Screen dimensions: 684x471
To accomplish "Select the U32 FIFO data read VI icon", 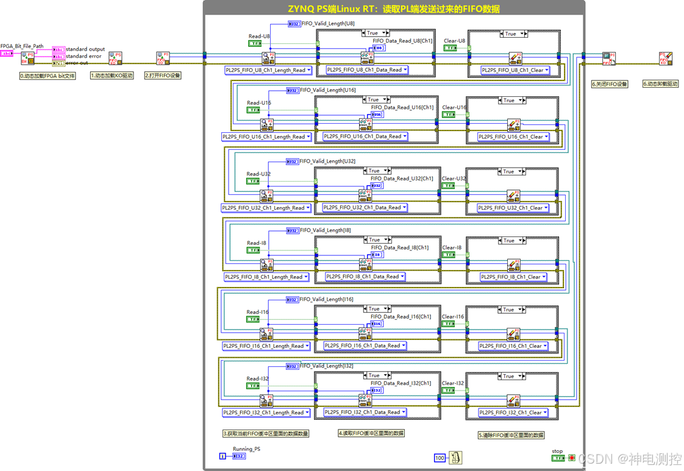I will pyautogui.click(x=365, y=196).
